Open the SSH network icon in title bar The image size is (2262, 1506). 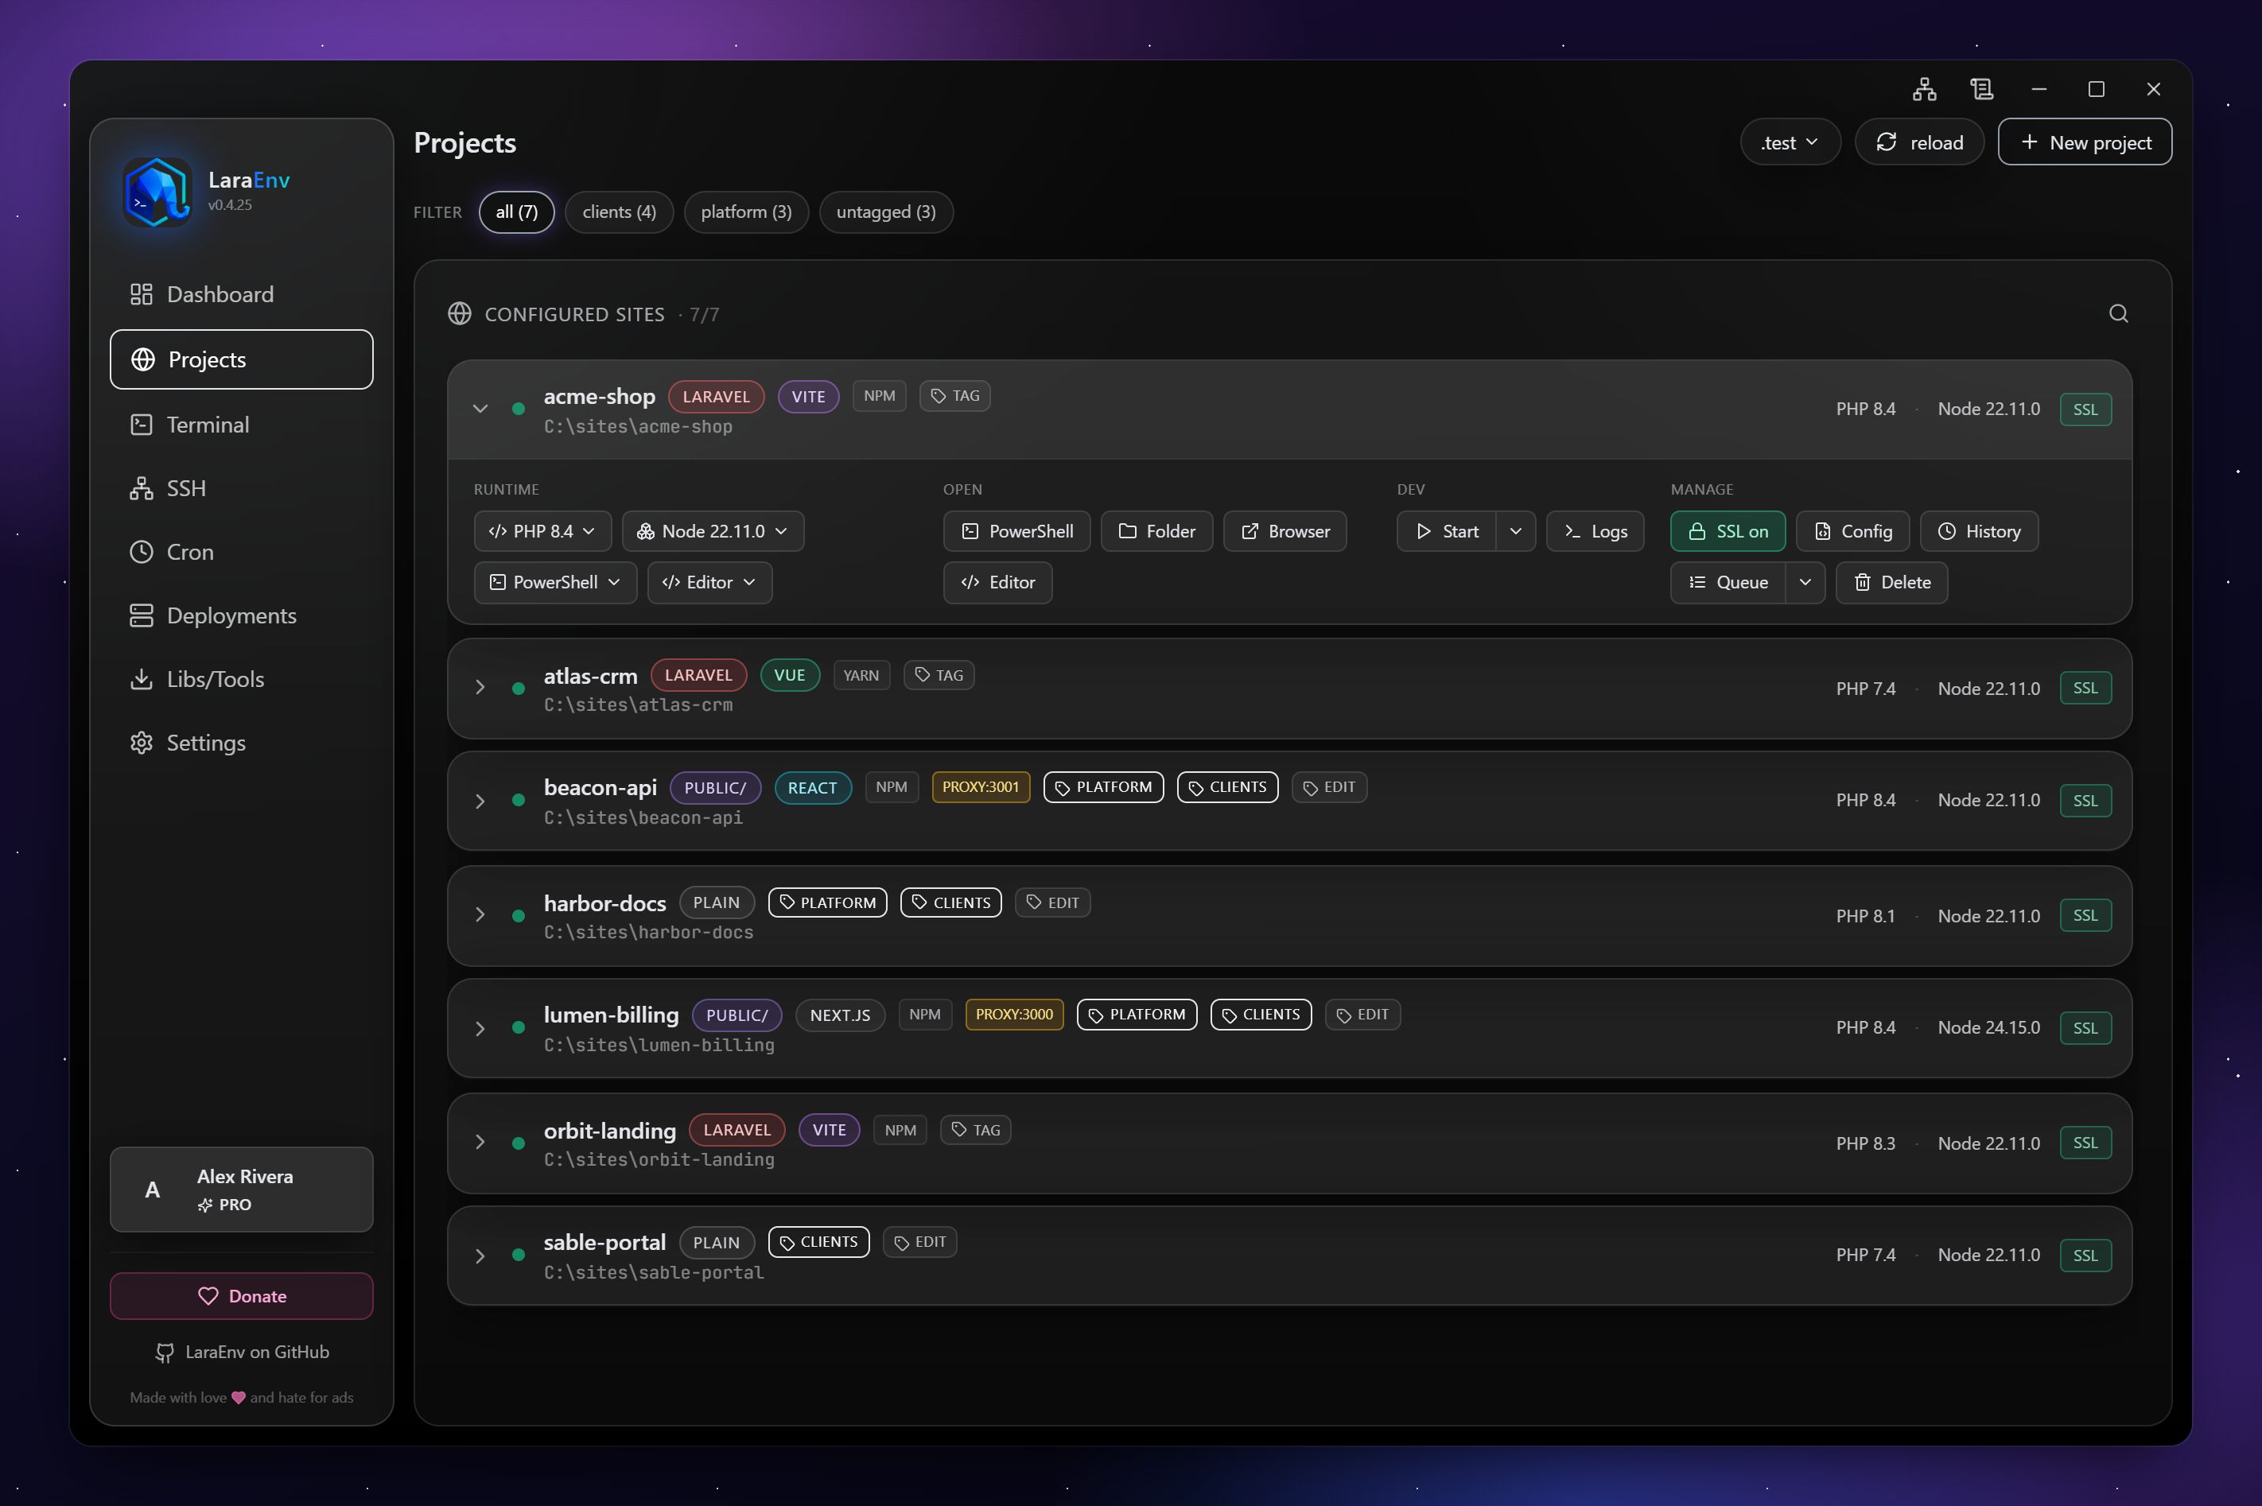point(1924,89)
